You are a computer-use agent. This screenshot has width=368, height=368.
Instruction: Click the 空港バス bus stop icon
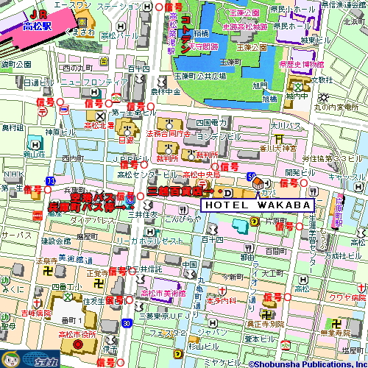[130, 201]
